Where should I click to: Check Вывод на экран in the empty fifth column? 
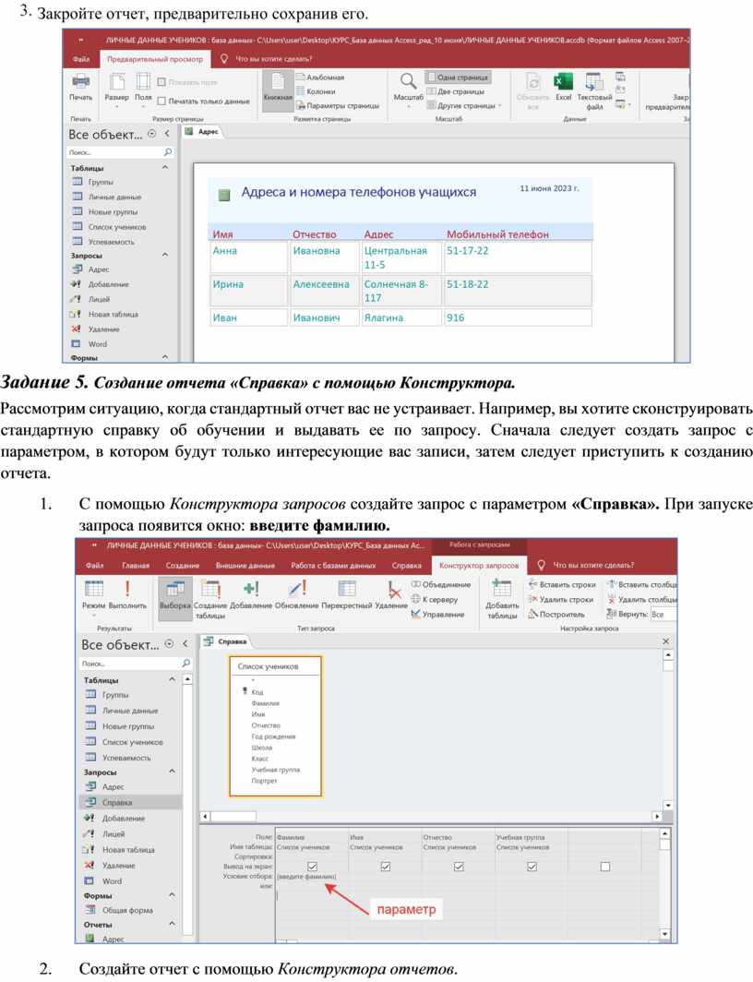click(x=605, y=866)
